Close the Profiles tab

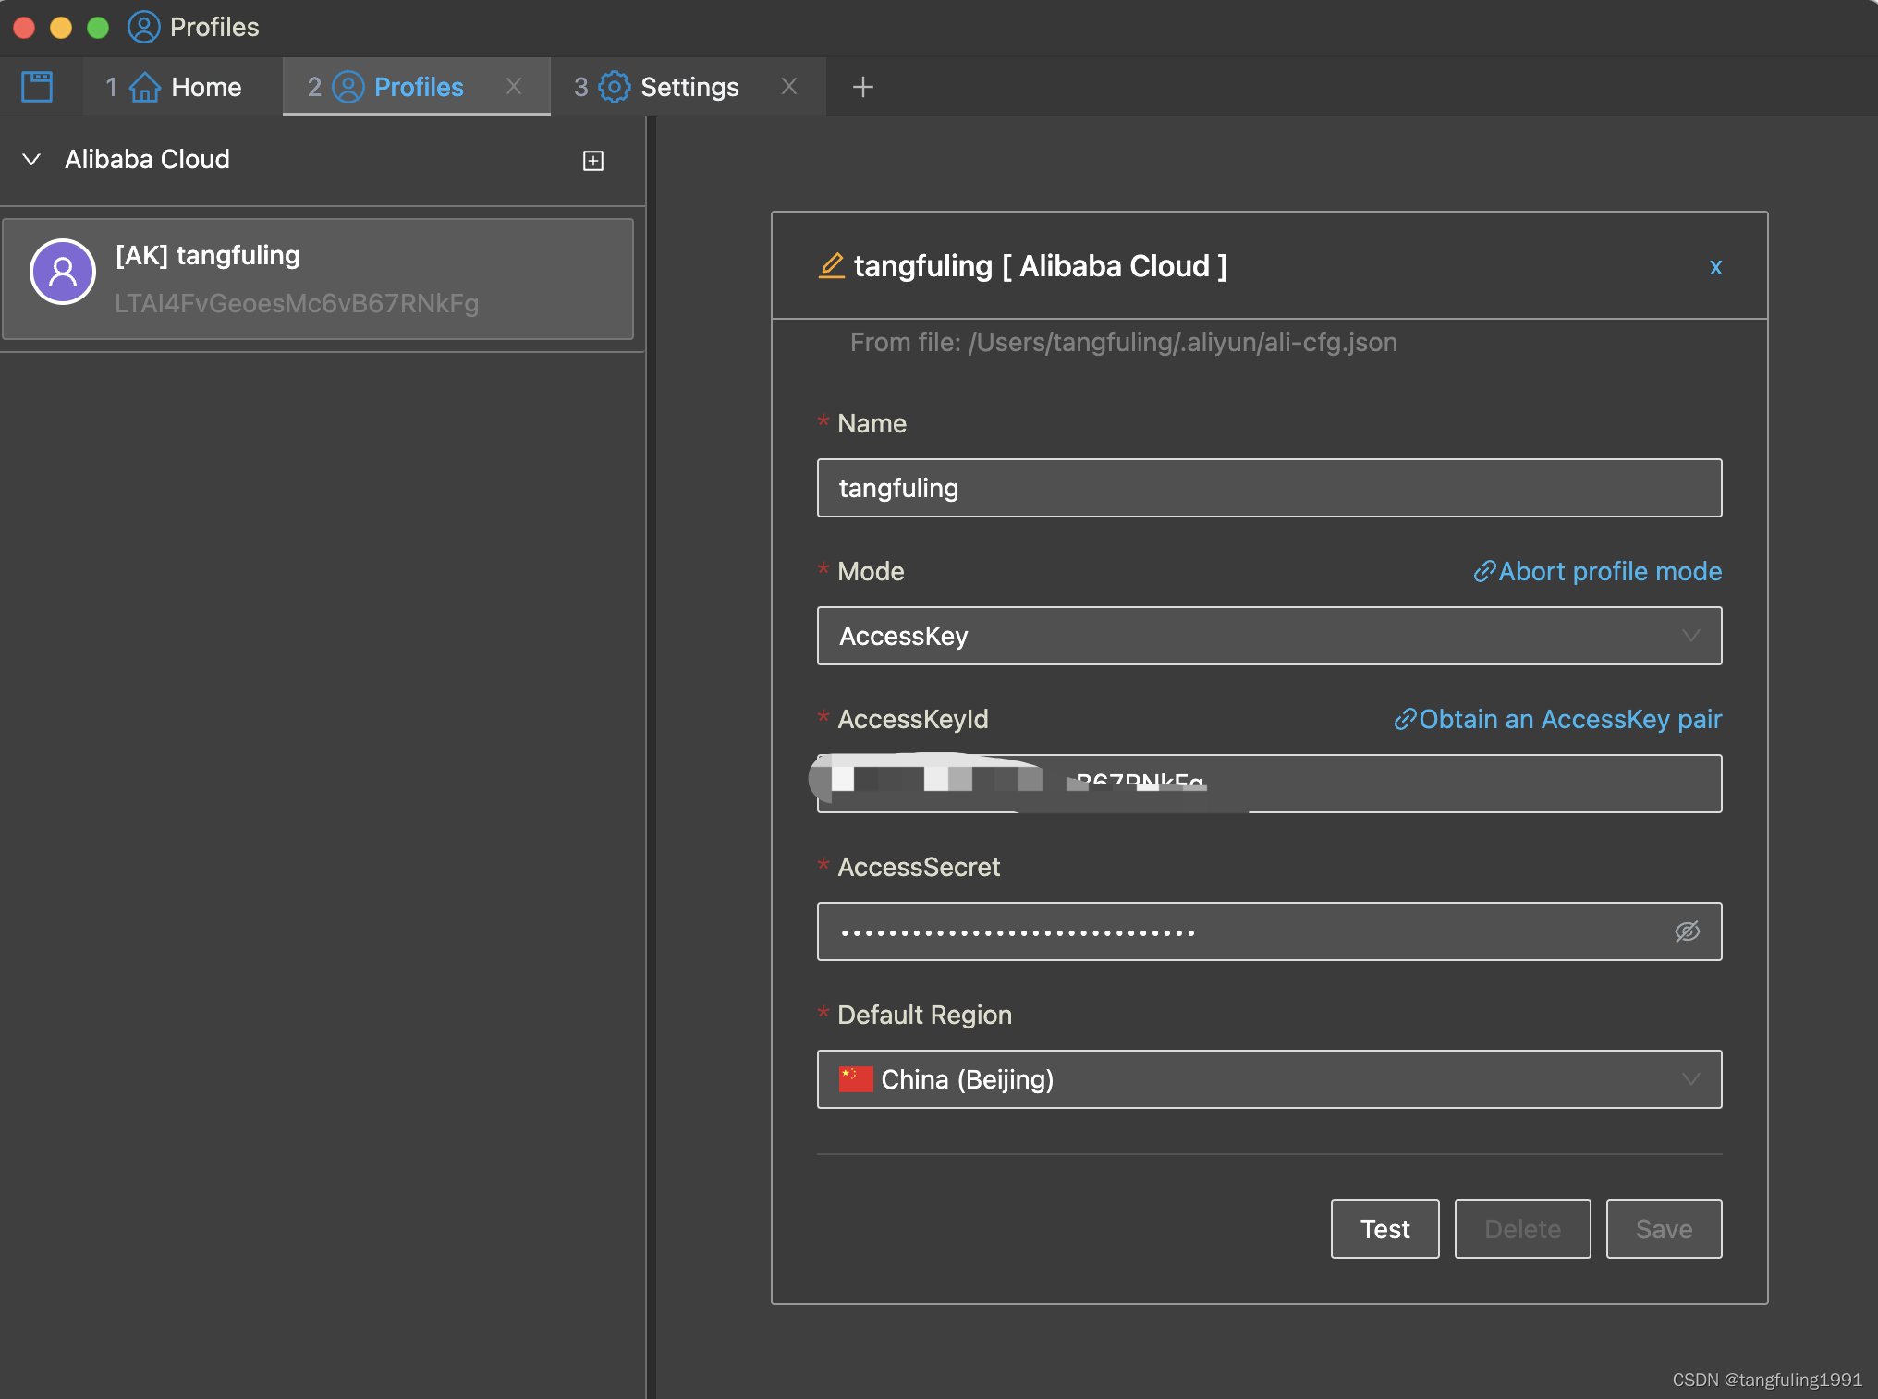514,87
